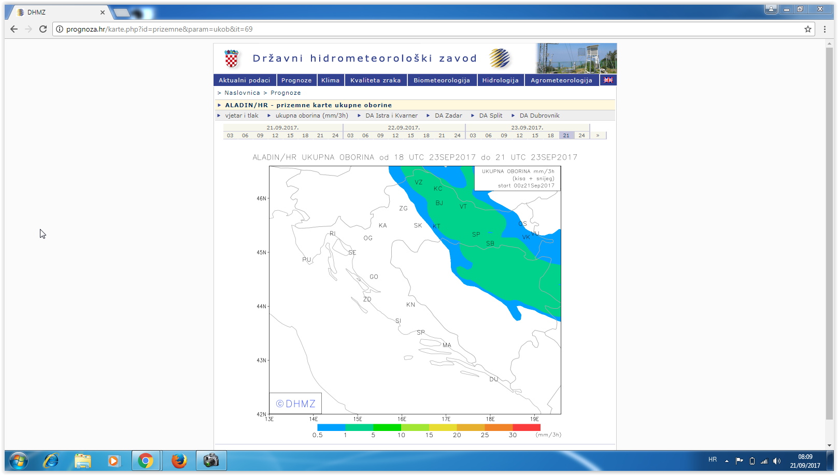Click the volume speaker icon in tray
The width and height of the screenshot is (838, 475).
[x=776, y=461]
